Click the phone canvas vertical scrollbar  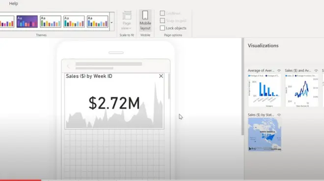click(x=169, y=87)
